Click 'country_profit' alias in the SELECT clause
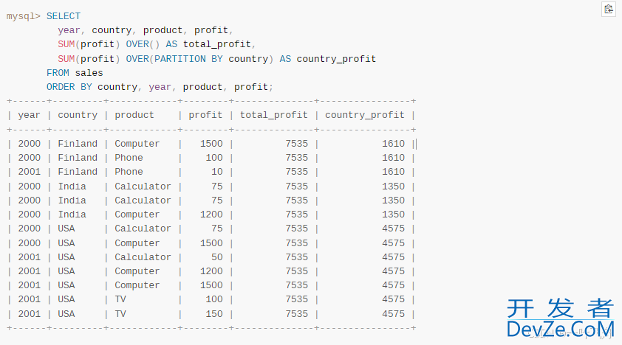 [336, 59]
